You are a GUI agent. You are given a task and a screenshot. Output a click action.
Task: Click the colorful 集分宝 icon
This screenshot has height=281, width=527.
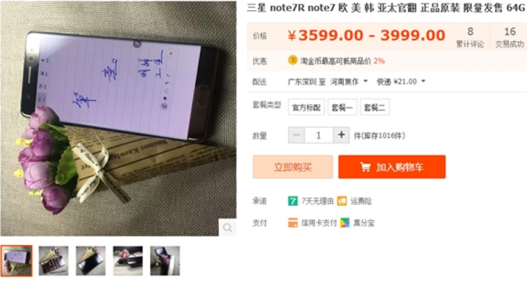click(x=345, y=222)
